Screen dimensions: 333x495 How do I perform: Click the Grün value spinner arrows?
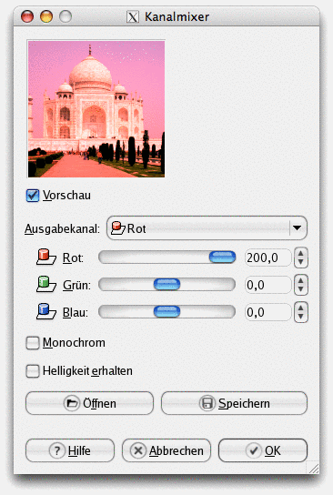coord(301,285)
